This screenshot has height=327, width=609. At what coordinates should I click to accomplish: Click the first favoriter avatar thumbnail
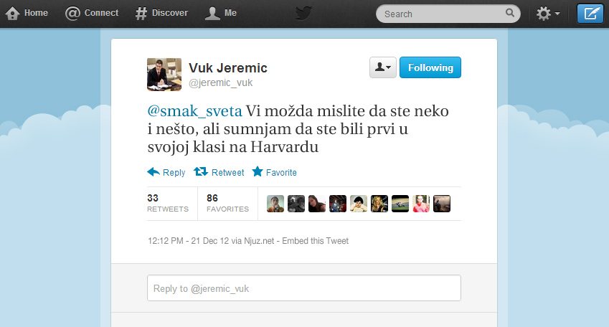pos(275,204)
